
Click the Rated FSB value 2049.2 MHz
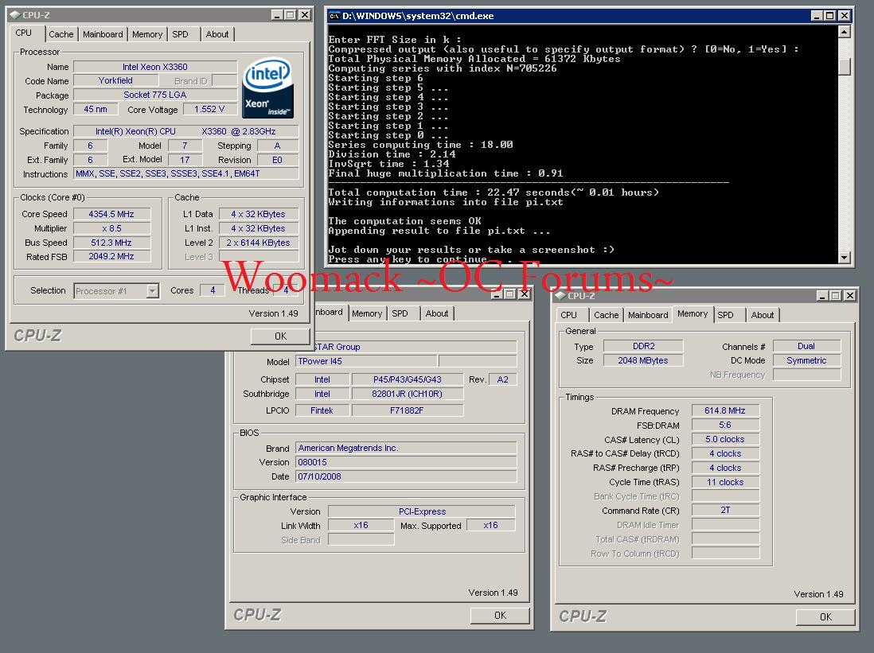click(111, 256)
